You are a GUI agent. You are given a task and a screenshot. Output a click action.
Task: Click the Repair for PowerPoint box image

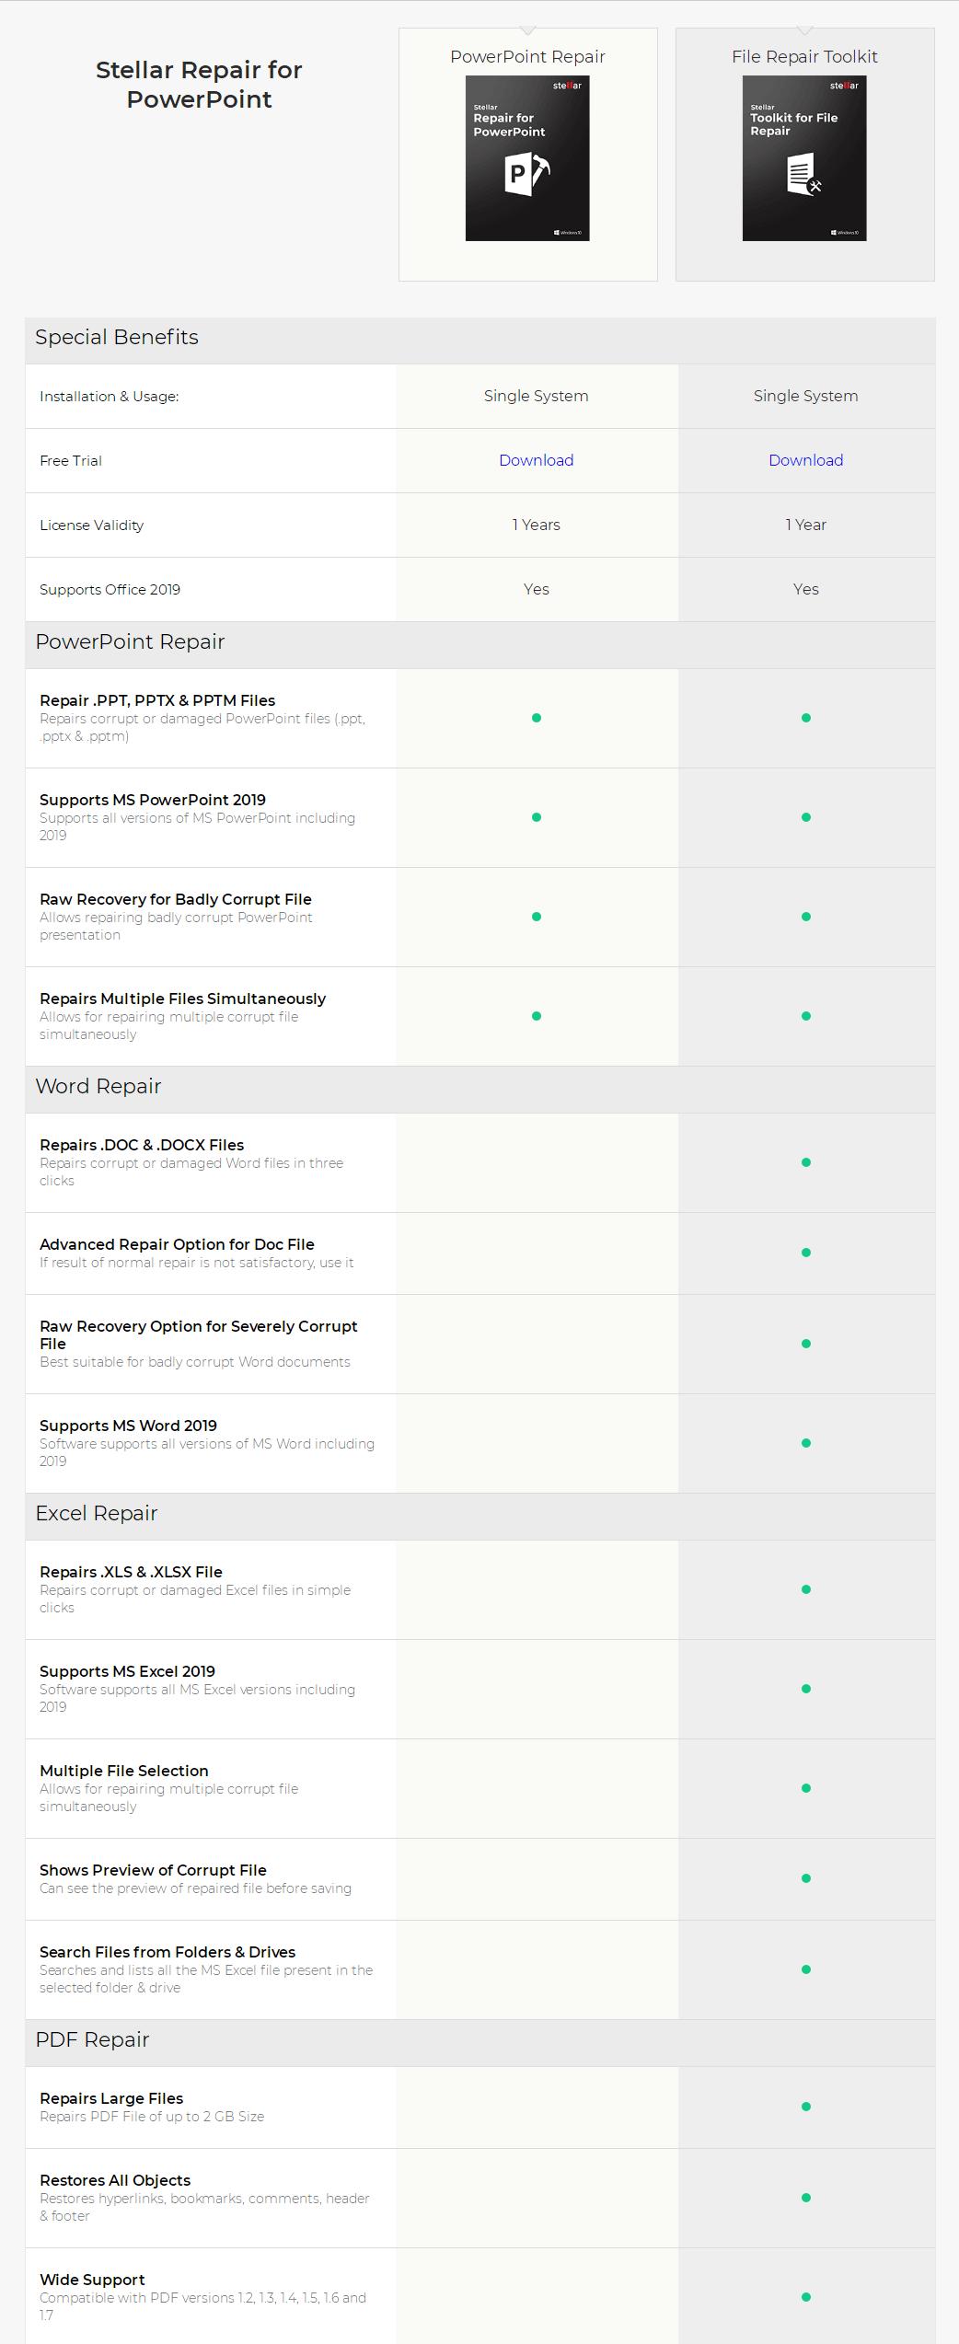527,158
